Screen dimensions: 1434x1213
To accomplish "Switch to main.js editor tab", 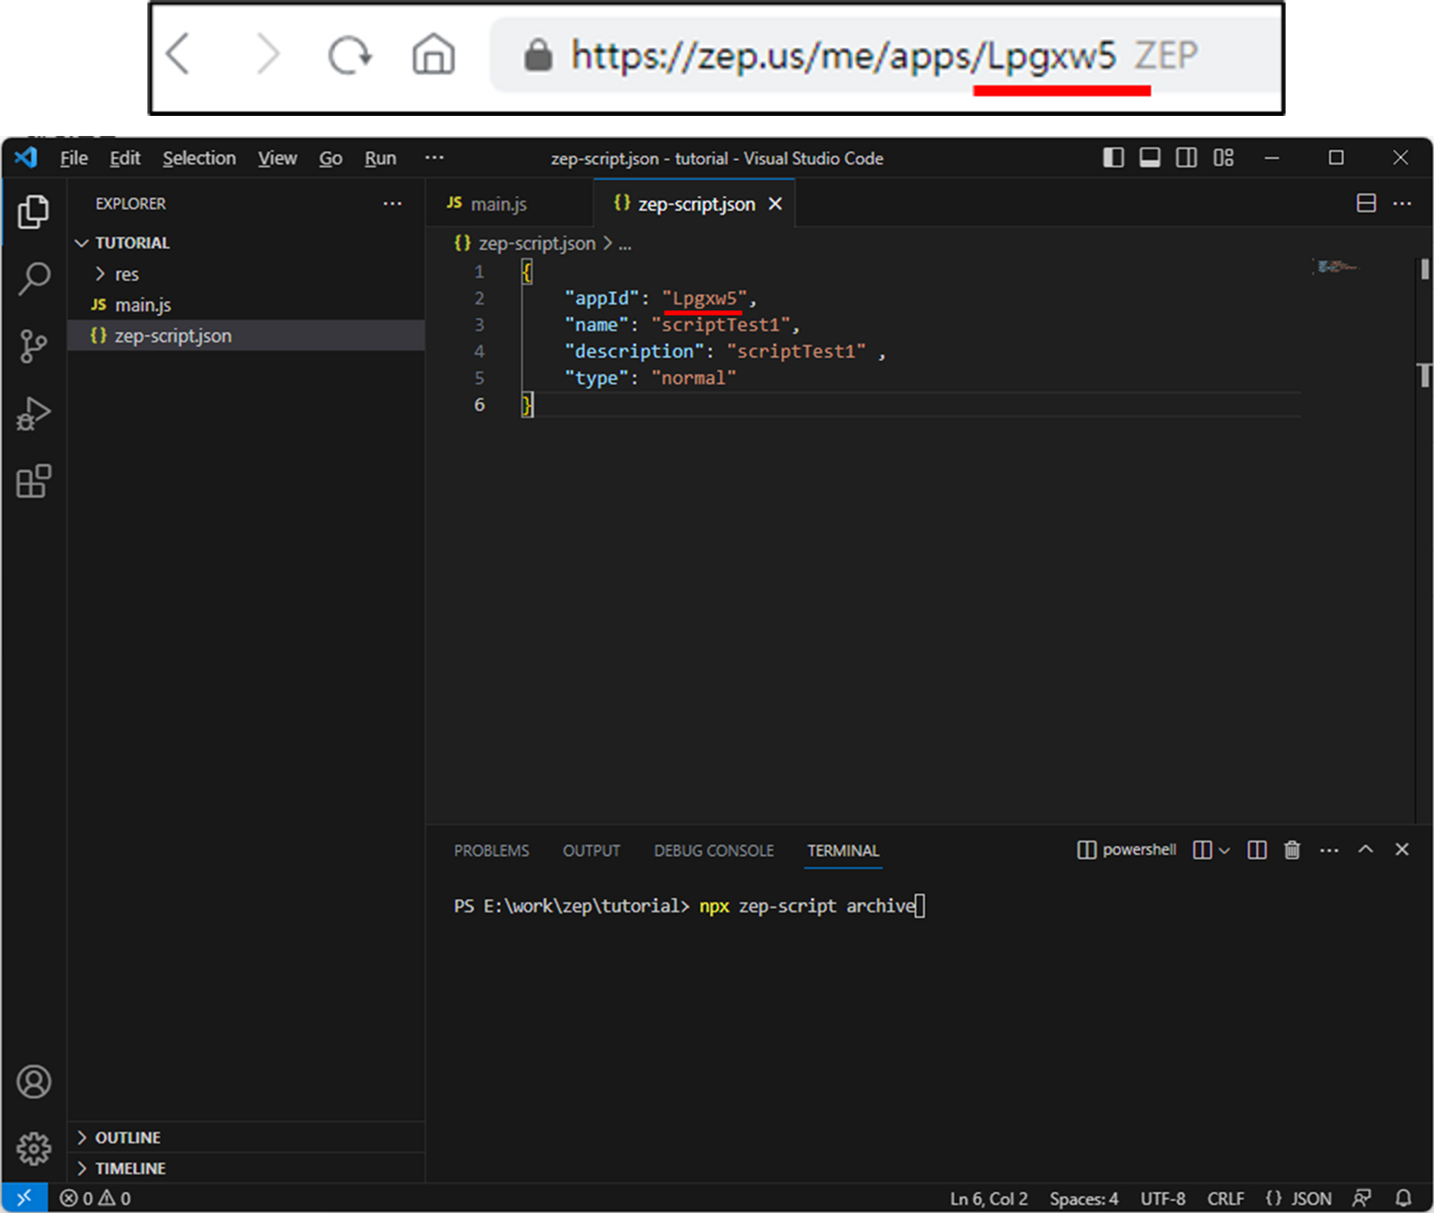I will point(509,204).
